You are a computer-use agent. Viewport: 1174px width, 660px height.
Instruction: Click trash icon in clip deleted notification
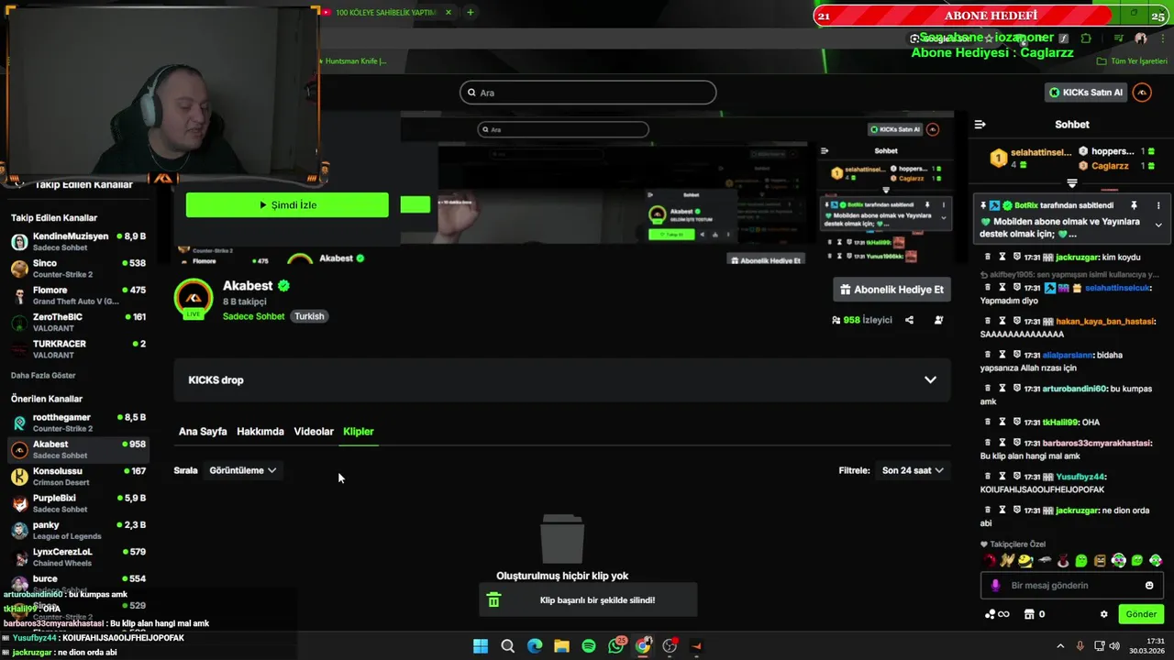(493, 600)
